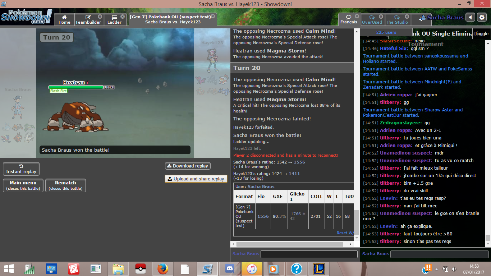This screenshot has width=491, height=276.
Task: Toggle the tournament panel
Action: tap(482, 33)
